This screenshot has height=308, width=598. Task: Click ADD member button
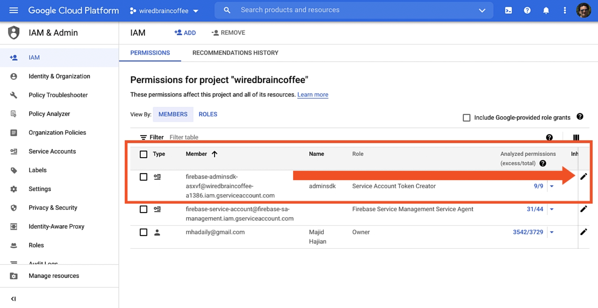[185, 33]
